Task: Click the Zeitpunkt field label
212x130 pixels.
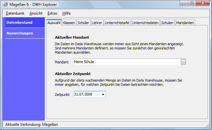Action: (62, 95)
